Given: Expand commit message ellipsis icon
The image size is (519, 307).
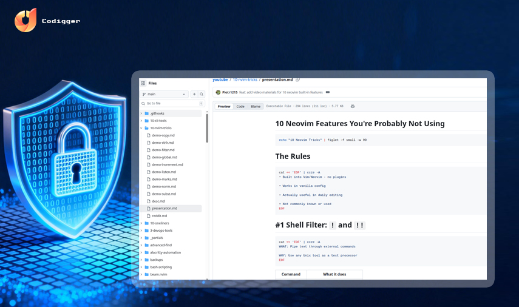Looking at the screenshot, I should click(328, 92).
